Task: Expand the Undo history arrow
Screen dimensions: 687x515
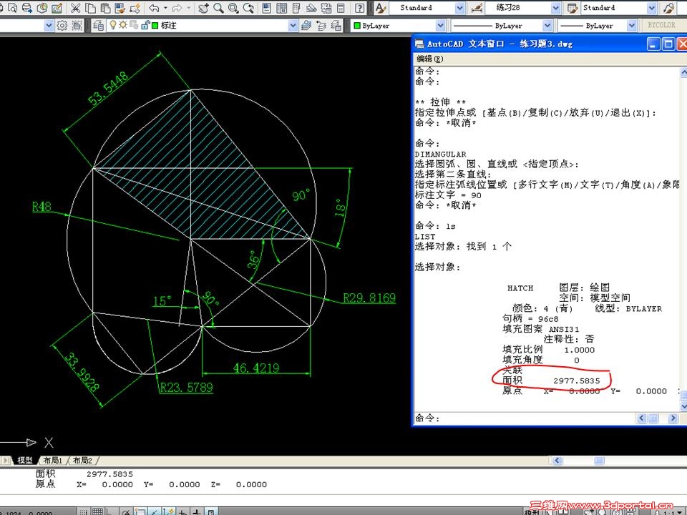Action: (x=165, y=7)
